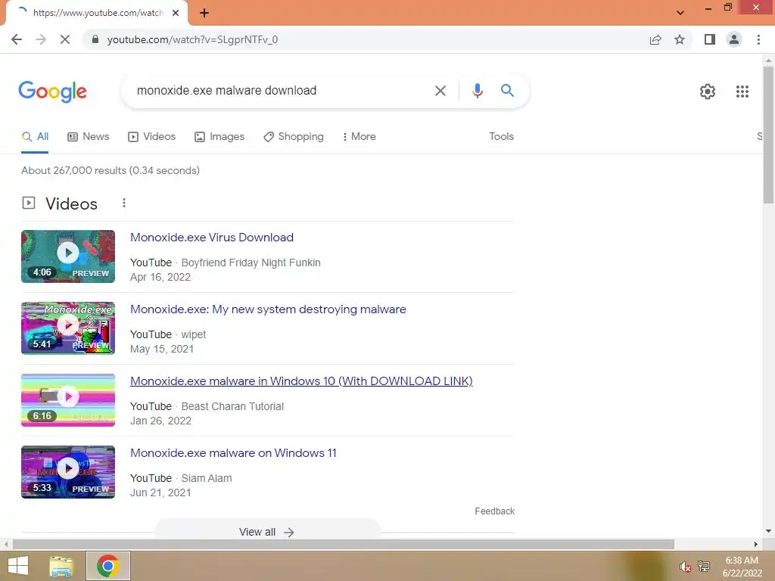Screen dimensions: 775x581
Task: Share this page from address bar
Action: (x=655, y=39)
